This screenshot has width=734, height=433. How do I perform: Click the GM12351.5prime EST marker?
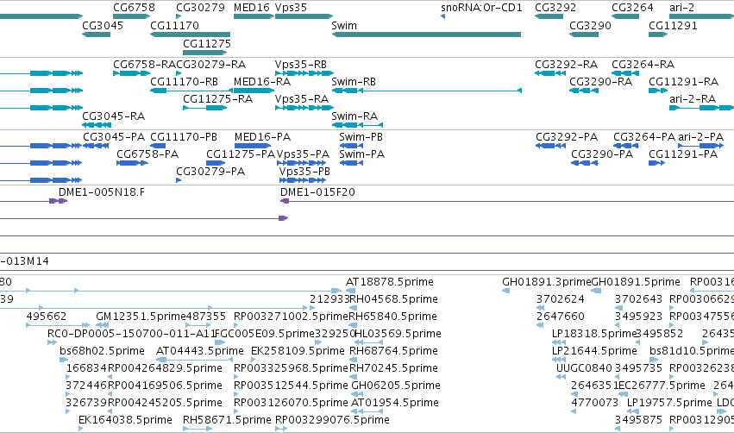pyautogui.click(x=103, y=325)
